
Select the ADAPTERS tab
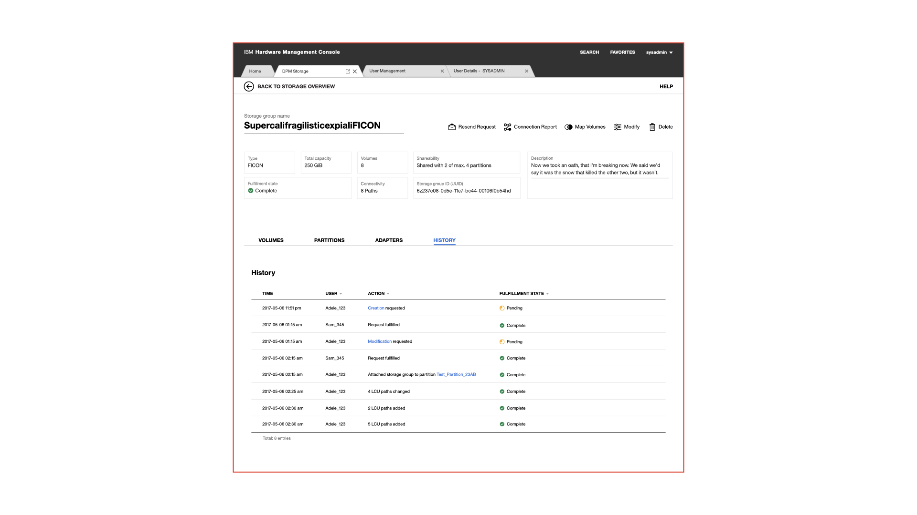tap(389, 240)
